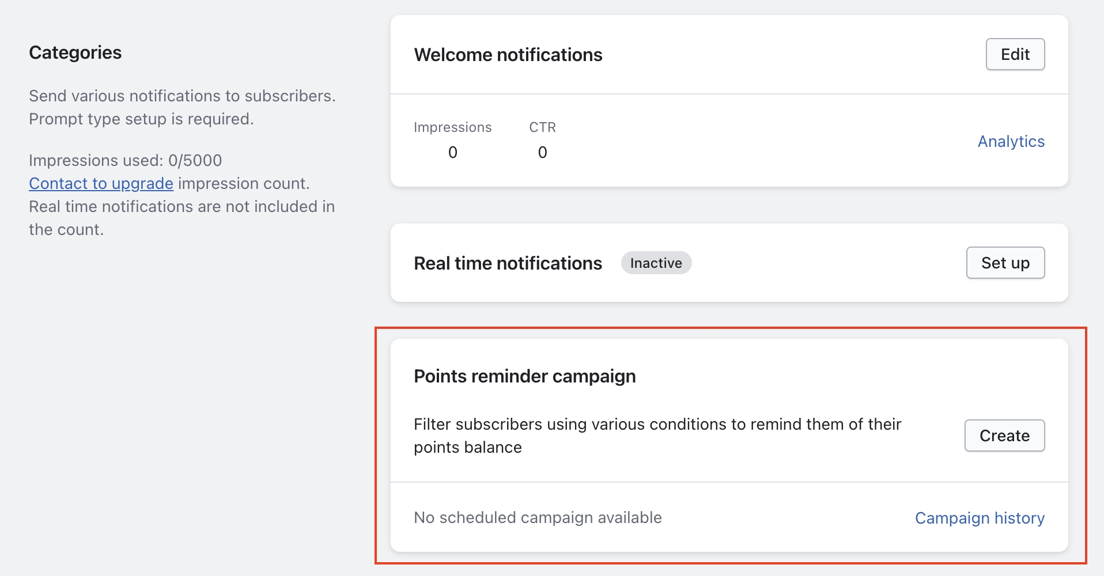This screenshot has width=1104, height=576.
Task: Click Edit for Welcome notifications
Action: click(x=1015, y=55)
